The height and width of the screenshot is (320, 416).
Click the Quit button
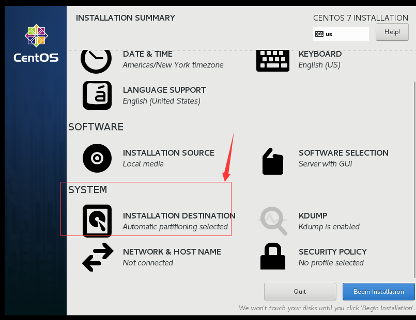[300, 292]
